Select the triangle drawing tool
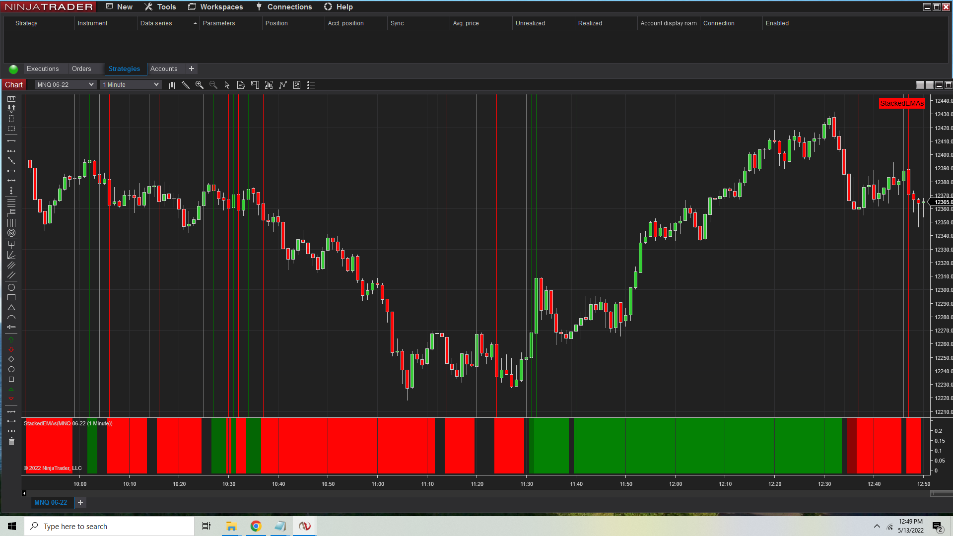 [x=11, y=308]
